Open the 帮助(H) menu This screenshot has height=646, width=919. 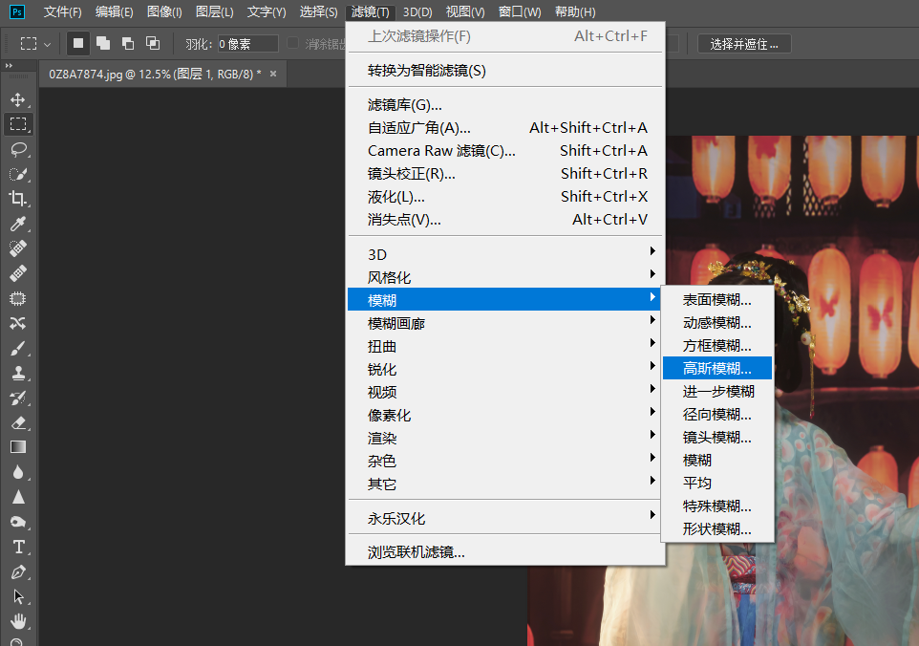575,11
